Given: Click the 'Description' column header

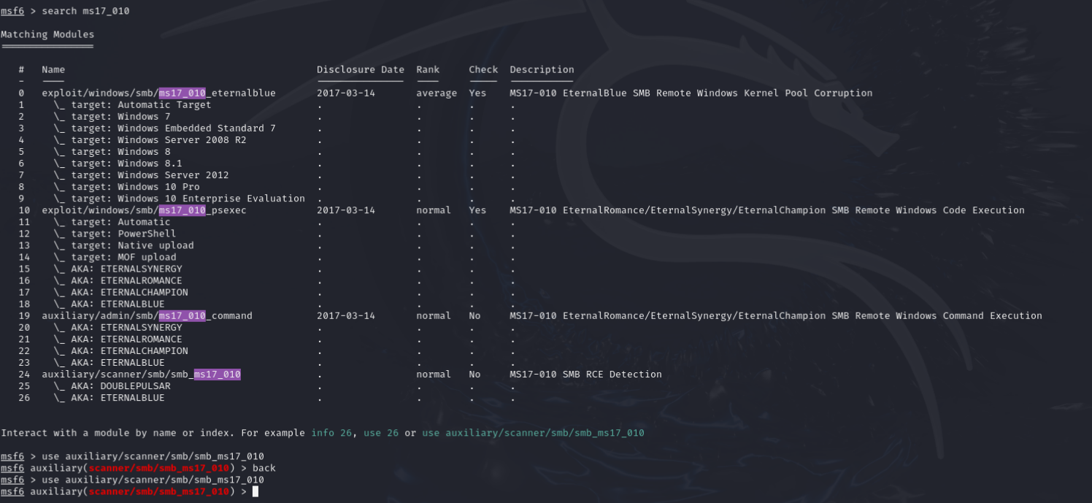Looking at the screenshot, I should coord(542,69).
